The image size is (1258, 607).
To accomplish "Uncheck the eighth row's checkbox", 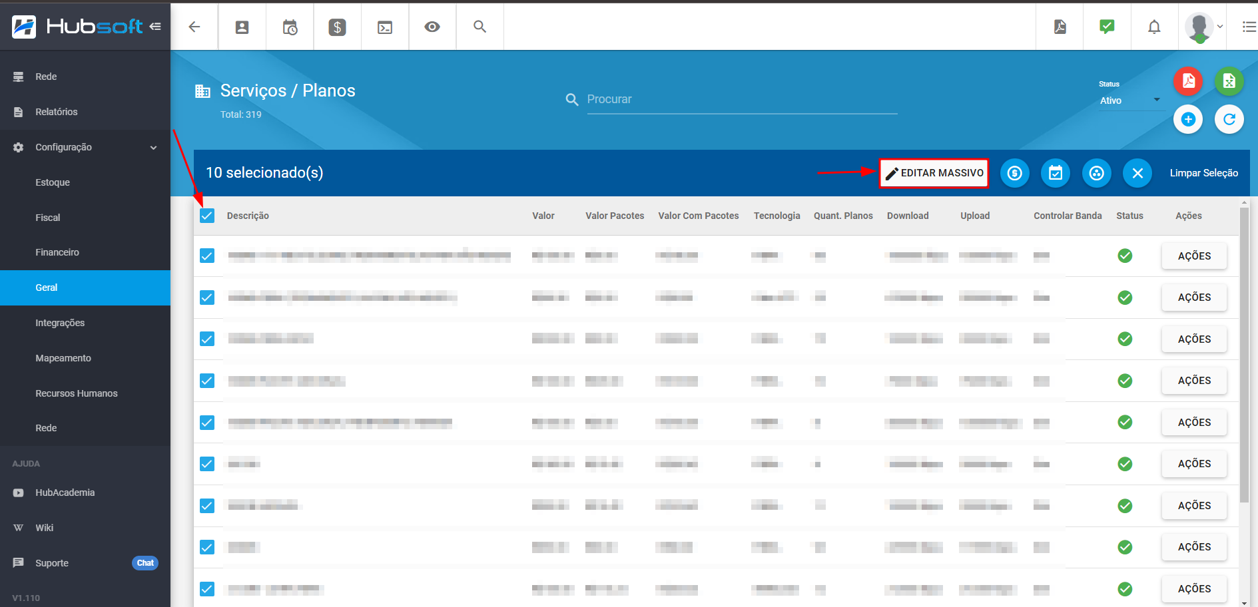I will point(207,547).
